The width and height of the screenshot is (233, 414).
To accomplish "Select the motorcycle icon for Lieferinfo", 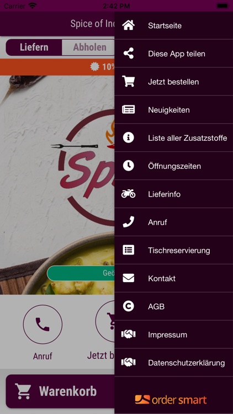I will pos(129,194).
